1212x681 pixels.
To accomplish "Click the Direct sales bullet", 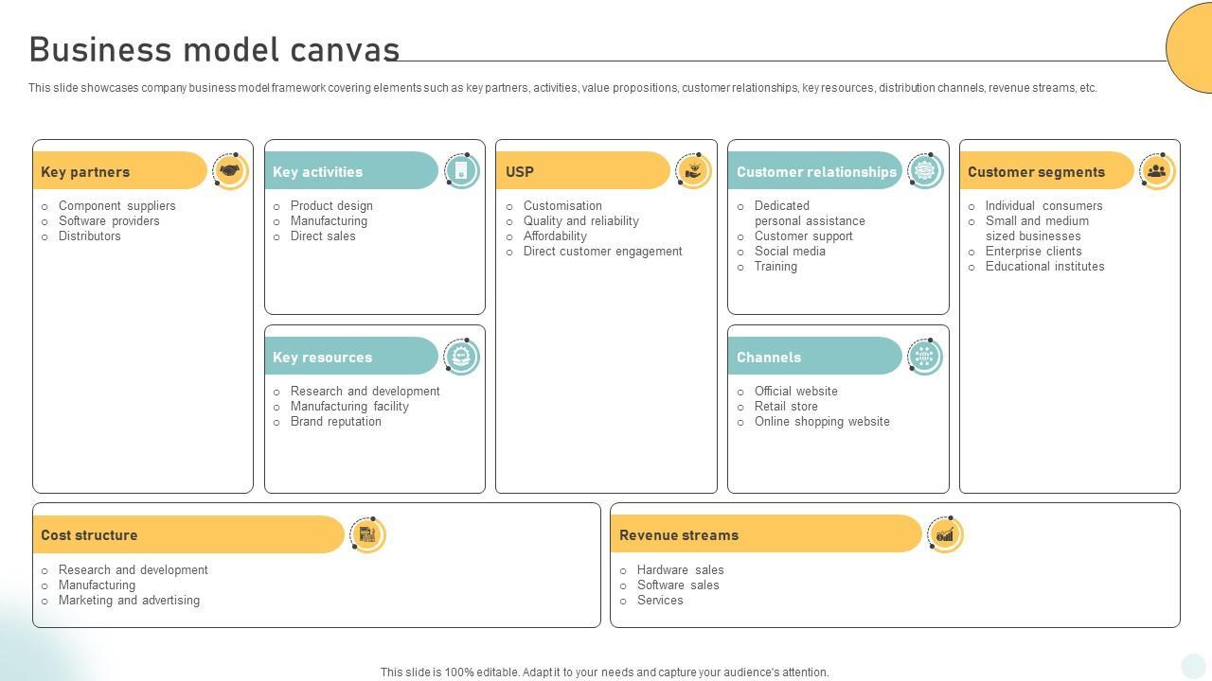I will (323, 236).
